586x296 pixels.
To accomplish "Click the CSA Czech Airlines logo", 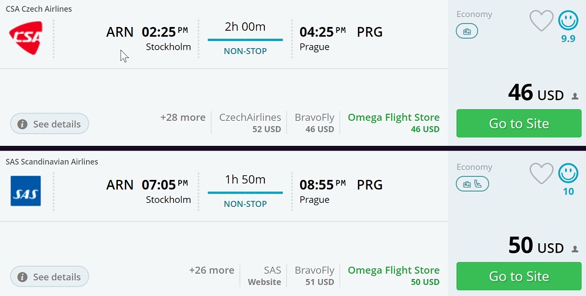I will (26, 38).
